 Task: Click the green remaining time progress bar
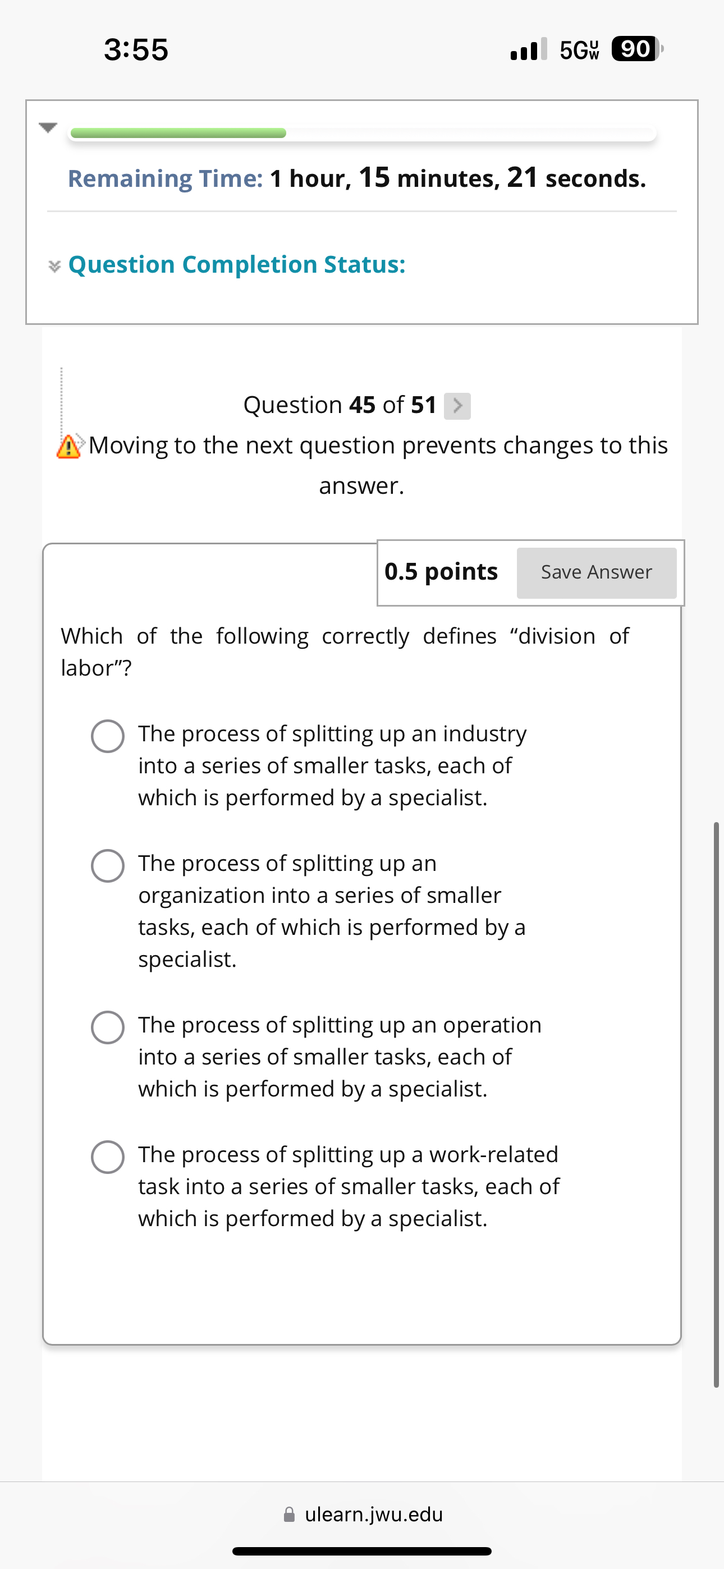point(178,134)
